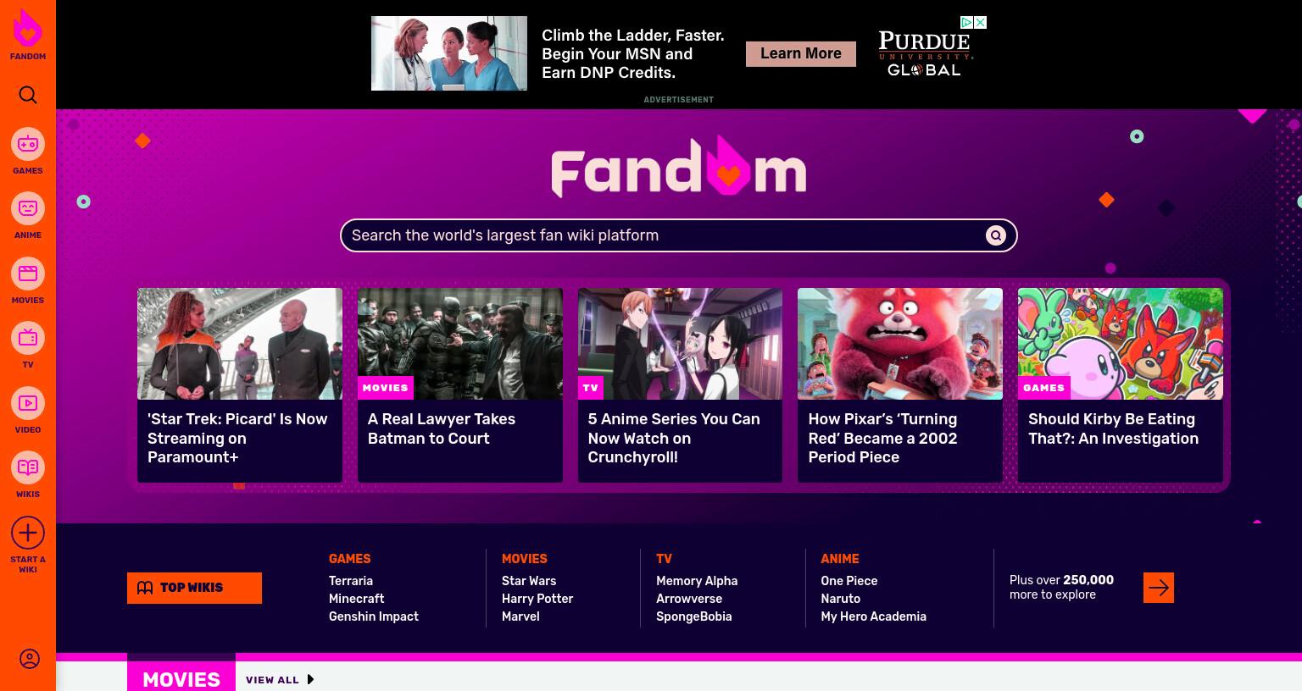Click the Fandom flame logo in sidebar
This screenshot has width=1302, height=691.
click(28, 29)
